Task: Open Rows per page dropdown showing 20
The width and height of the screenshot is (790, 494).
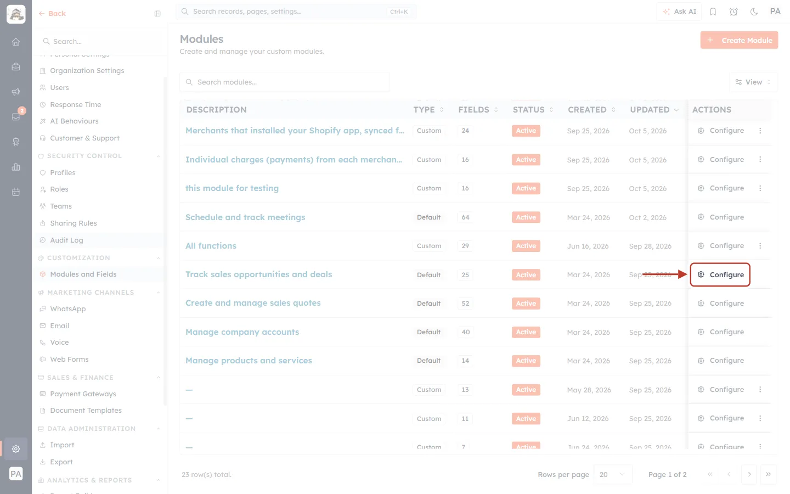Action: pos(613,474)
